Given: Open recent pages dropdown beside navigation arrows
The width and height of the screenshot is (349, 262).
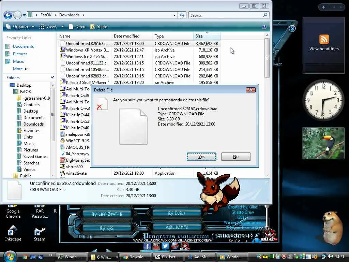Looking at the screenshot, I should click(x=24, y=15).
